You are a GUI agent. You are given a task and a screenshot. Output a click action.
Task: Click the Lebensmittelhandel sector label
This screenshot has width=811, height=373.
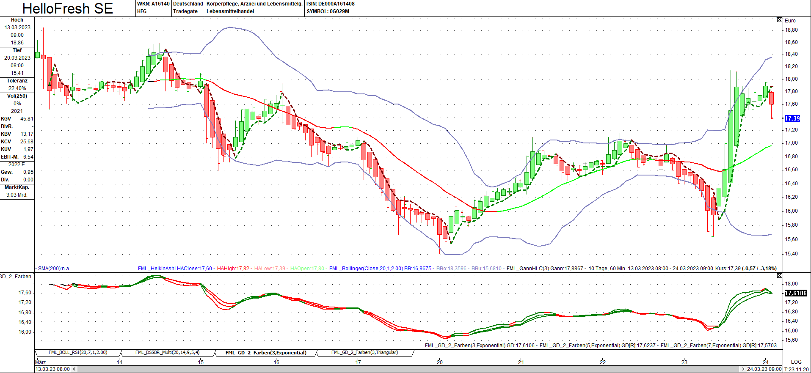point(230,11)
